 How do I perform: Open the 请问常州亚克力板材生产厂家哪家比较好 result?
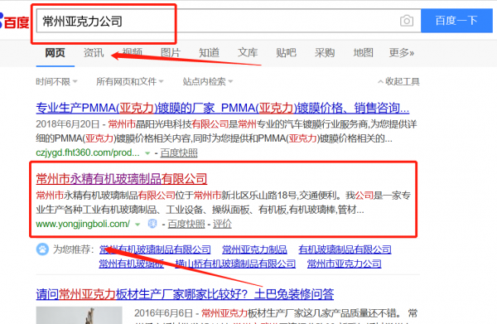(185, 294)
